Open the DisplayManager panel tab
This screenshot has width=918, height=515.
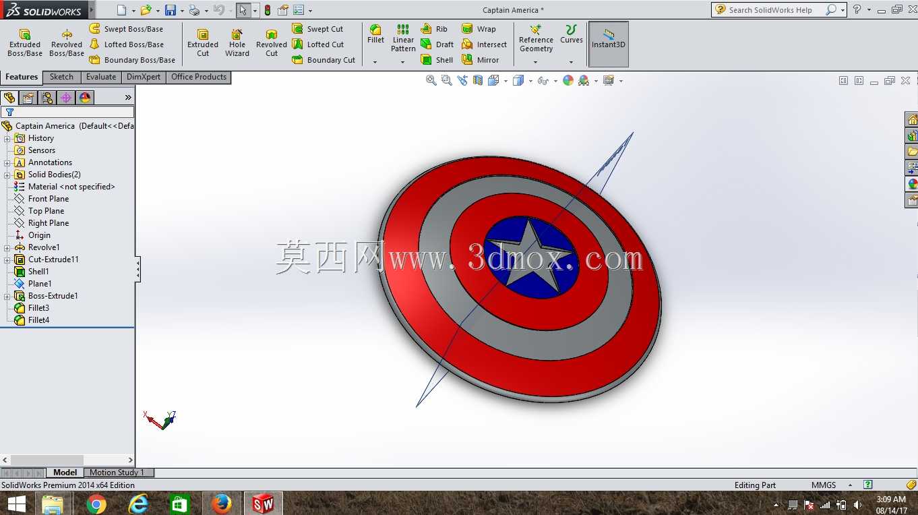[x=85, y=98]
